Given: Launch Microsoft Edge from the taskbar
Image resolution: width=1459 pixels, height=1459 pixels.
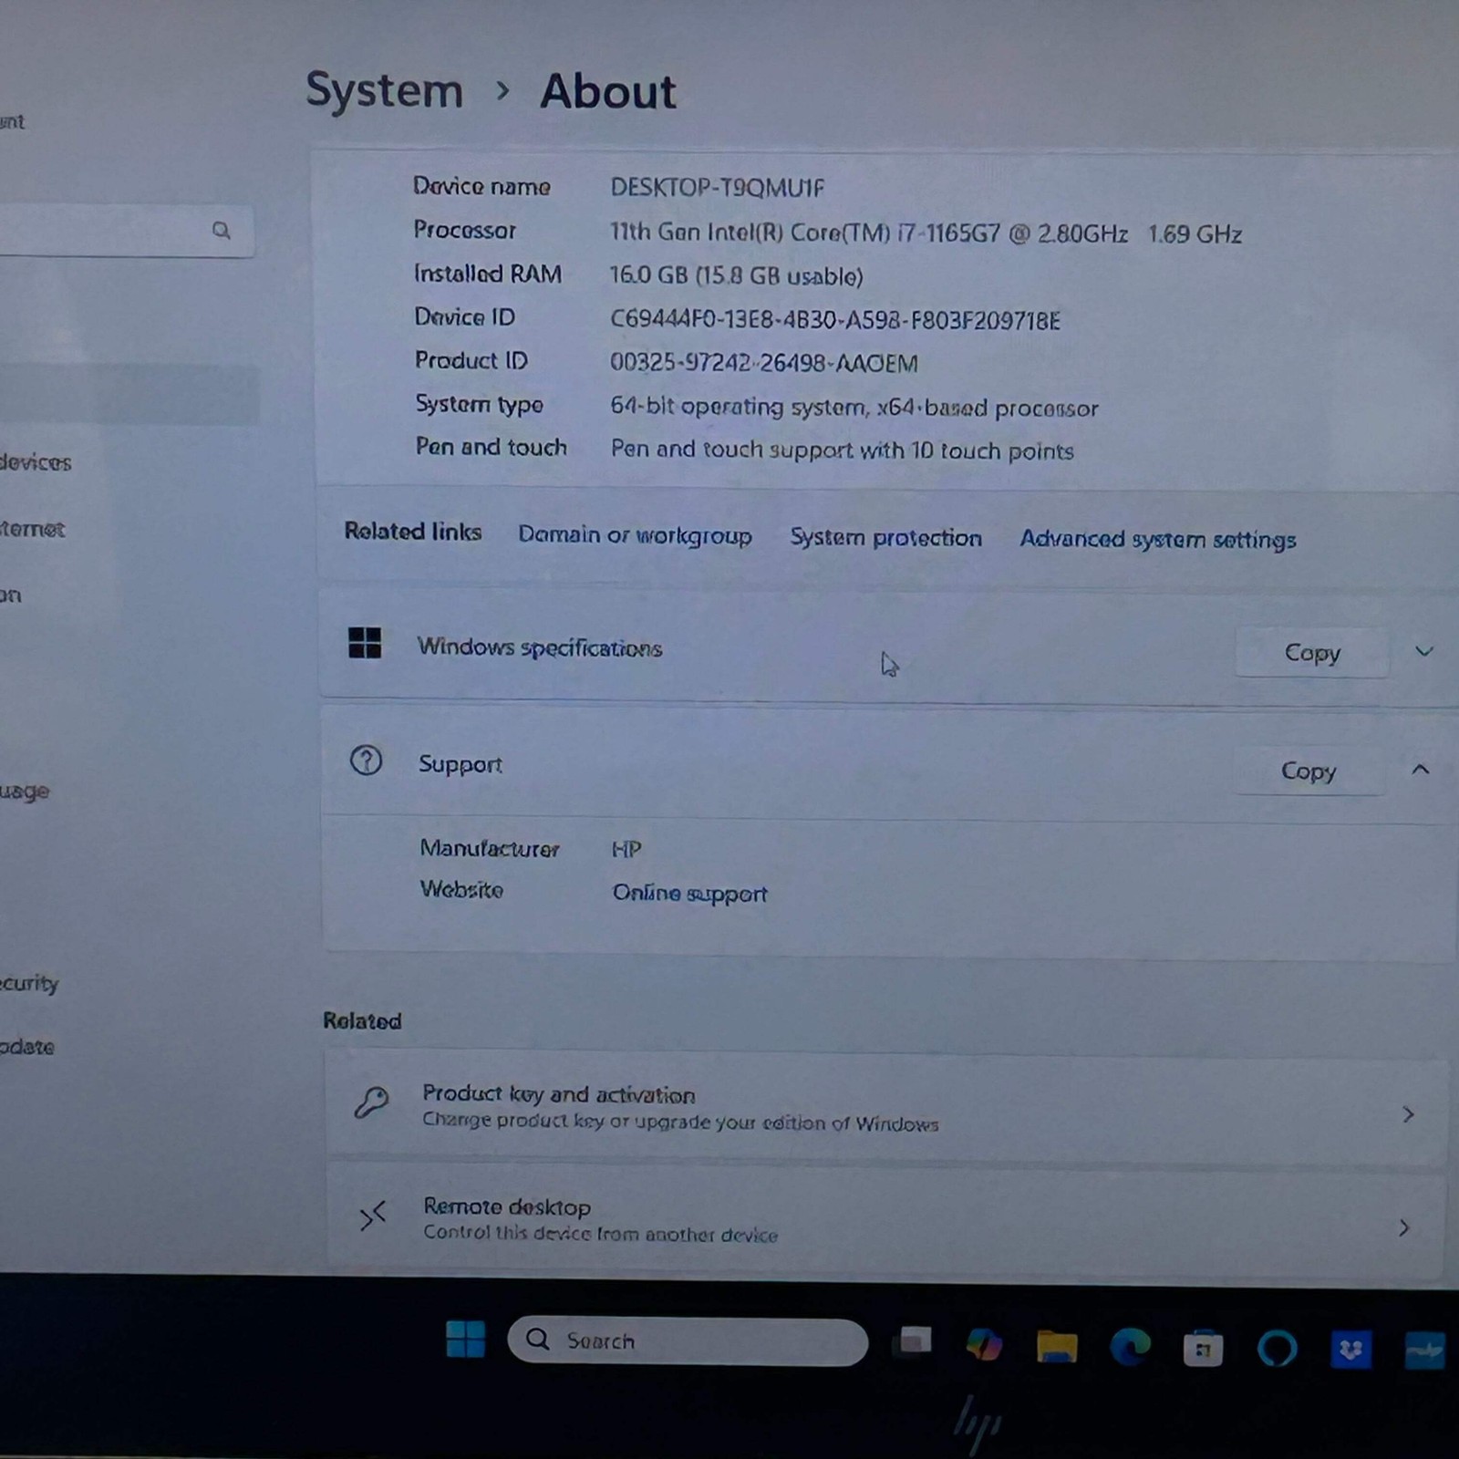Looking at the screenshot, I should click(1130, 1347).
